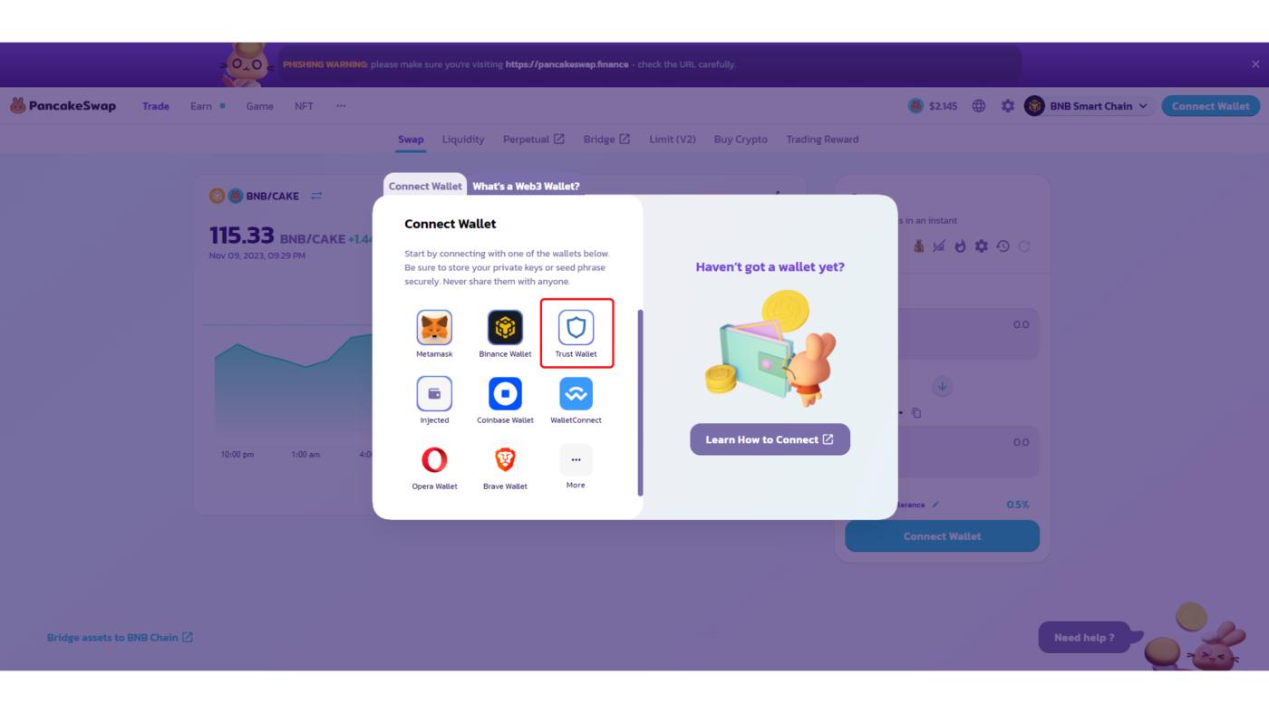
Task: Click wallet list scrollbar
Action: pyautogui.click(x=641, y=402)
